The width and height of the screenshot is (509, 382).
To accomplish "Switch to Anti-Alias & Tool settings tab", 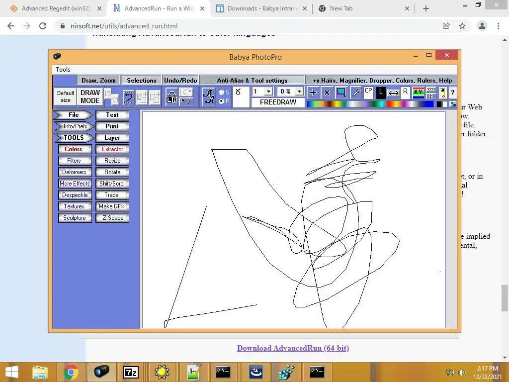I will pos(252,80).
